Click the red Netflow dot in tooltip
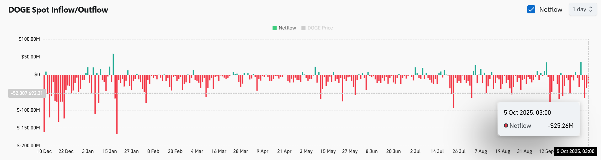Viewport: 601px width, 160px height. coord(506,126)
